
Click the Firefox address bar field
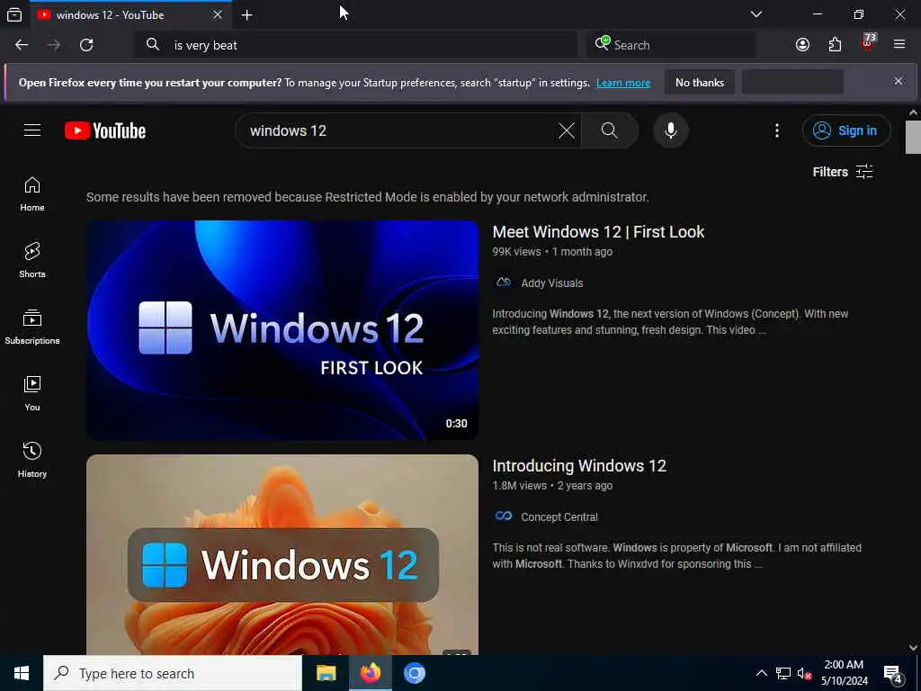pos(355,45)
